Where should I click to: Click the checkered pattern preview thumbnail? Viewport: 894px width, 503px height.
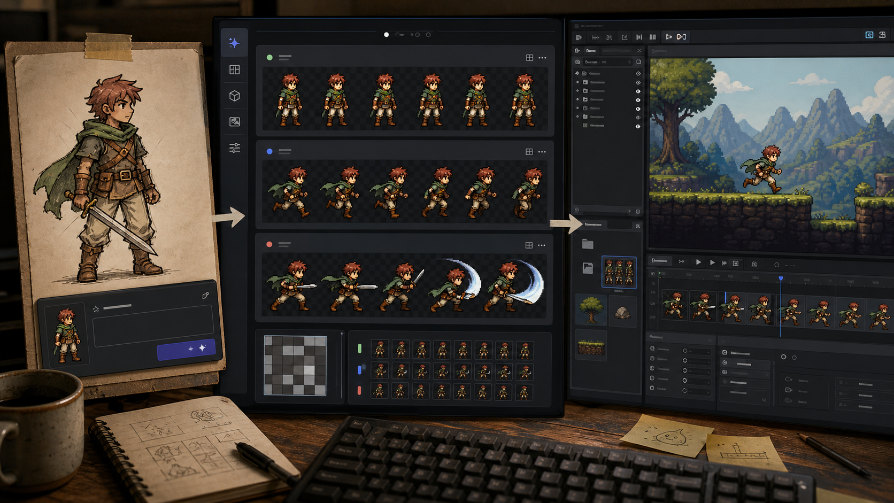tap(295, 366)
